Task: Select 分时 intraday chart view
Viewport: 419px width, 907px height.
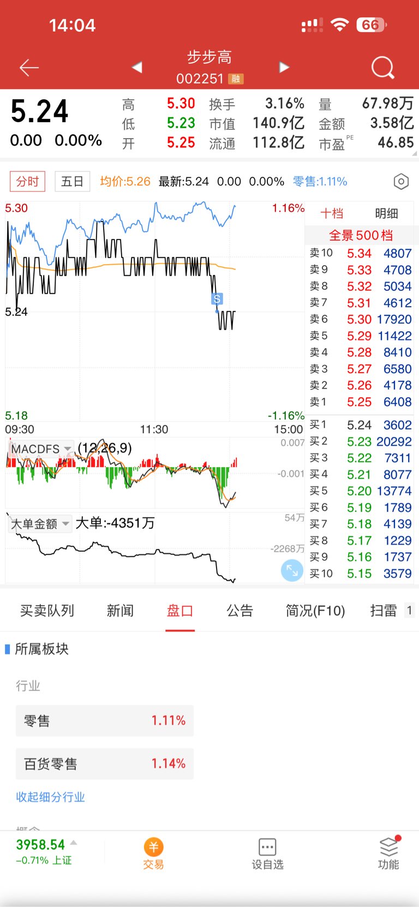Action: point(28,182)
